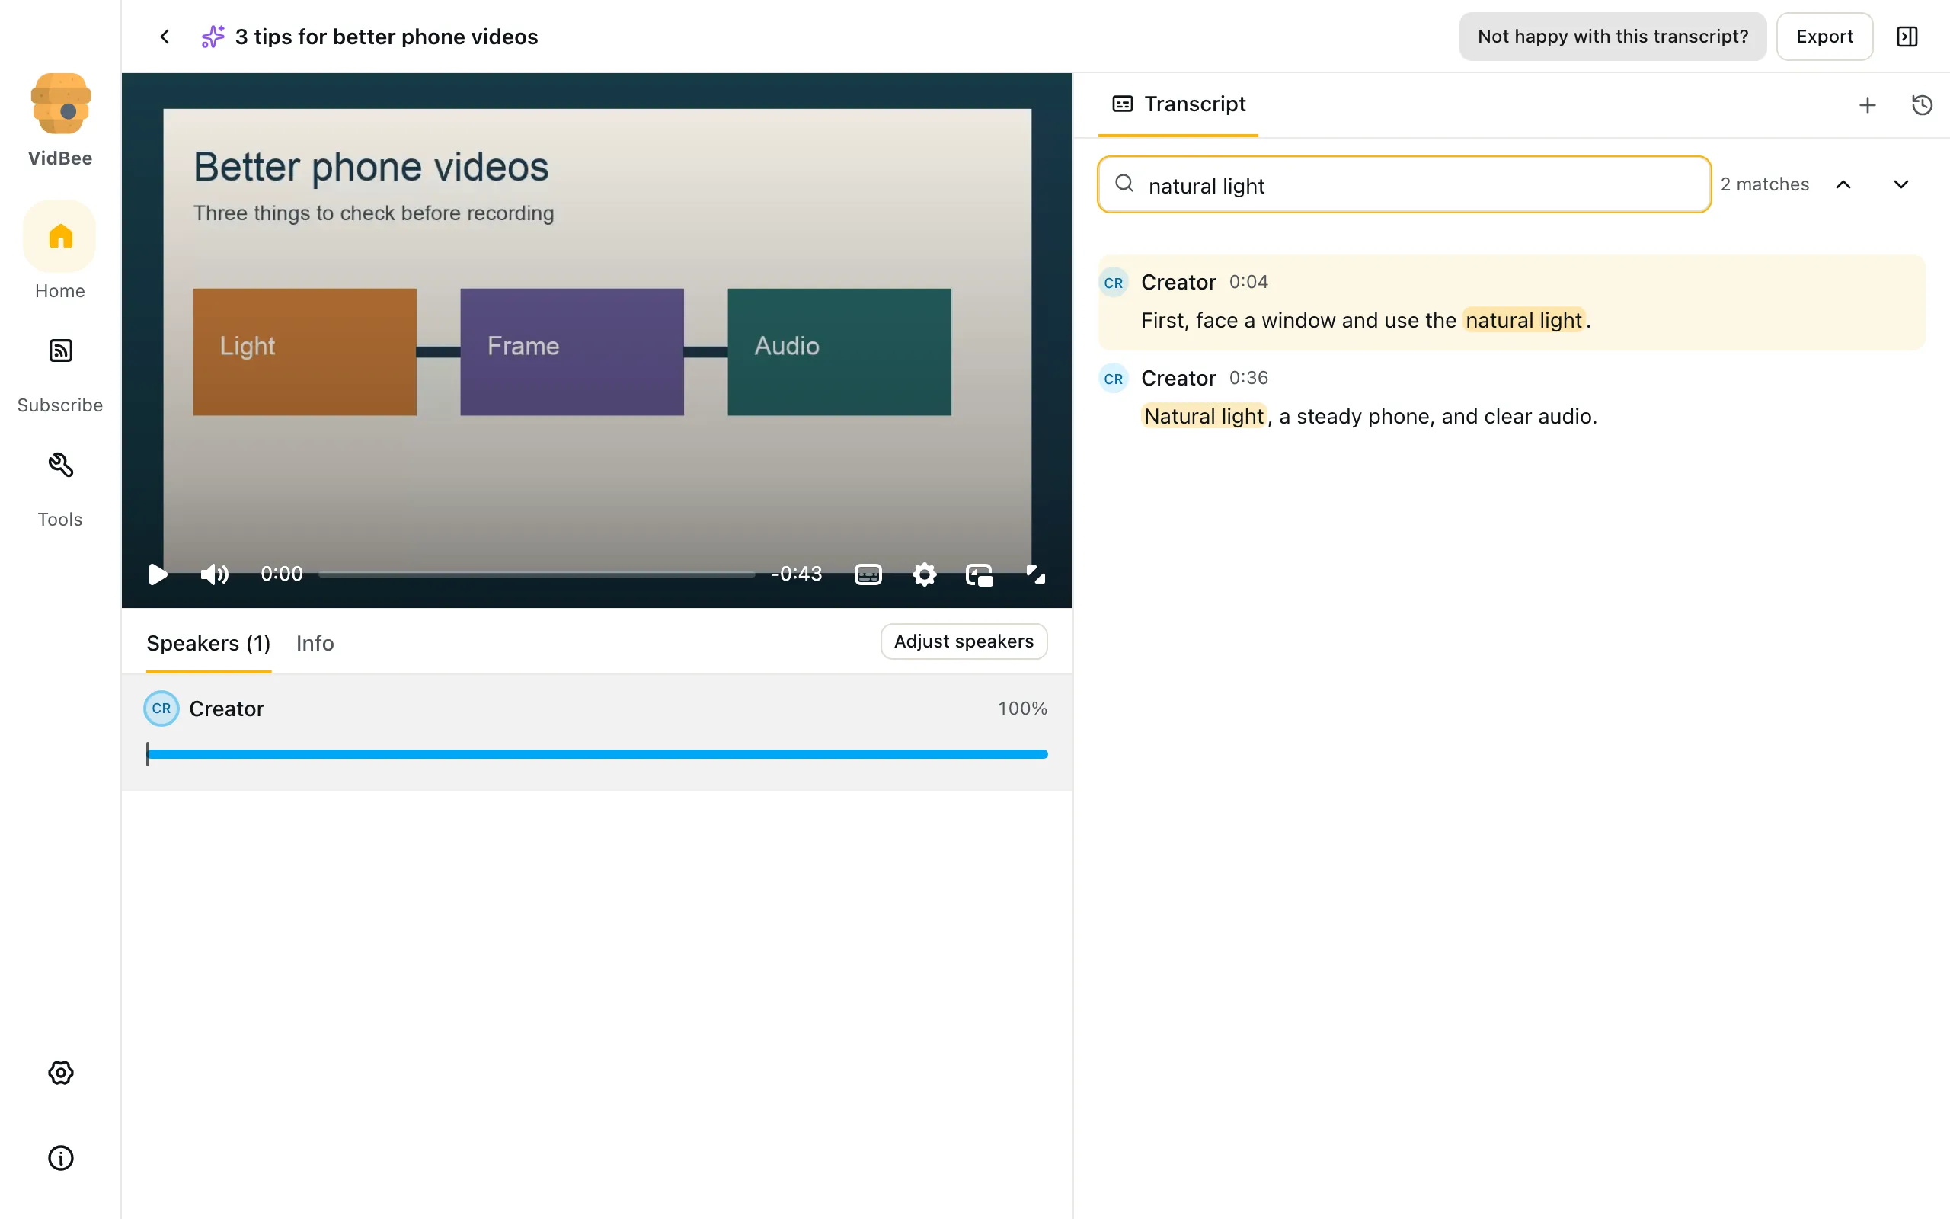Add a new tab with plus icon

pyautogui.click(x=1867, y=105)
